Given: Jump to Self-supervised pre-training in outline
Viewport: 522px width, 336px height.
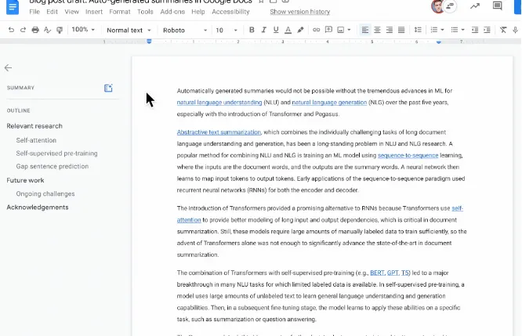Looking at the screenshot, I should 56,153.
